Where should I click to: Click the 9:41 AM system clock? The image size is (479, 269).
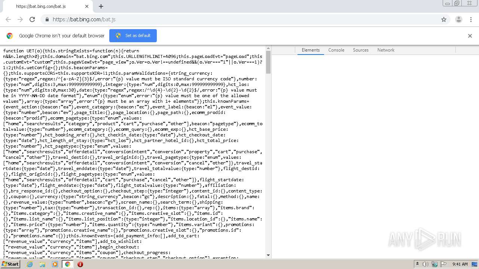(x=460, y=264)
